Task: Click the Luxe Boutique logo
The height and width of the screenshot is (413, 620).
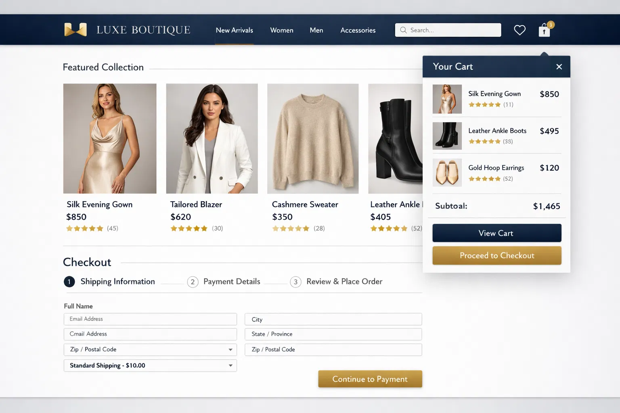Action: tap(127, 29)
